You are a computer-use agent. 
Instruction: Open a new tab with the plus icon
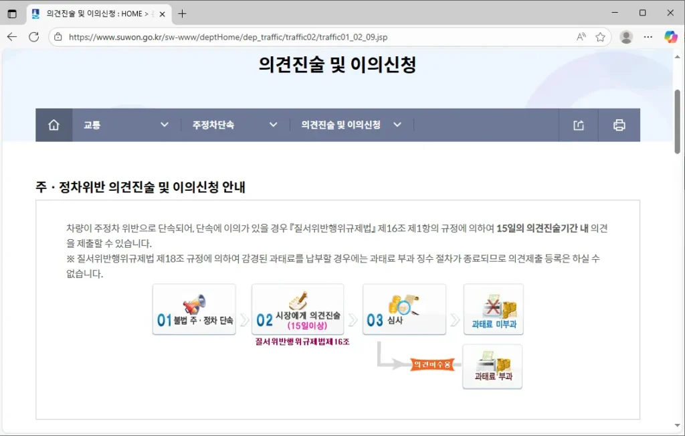182,13
